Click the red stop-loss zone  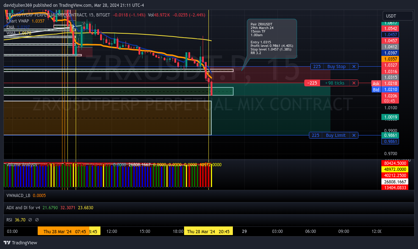click(x=271, y=75)
